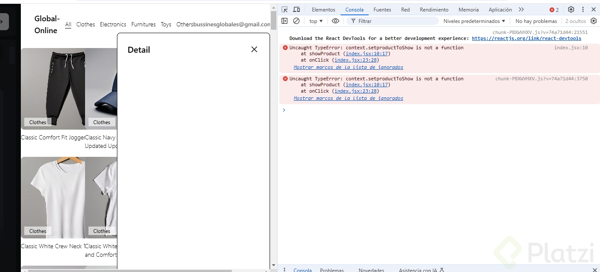The width and height of the screenshot is (600, 272).
Task: Toggle the console sidebar icon
Action: [284, 21]
